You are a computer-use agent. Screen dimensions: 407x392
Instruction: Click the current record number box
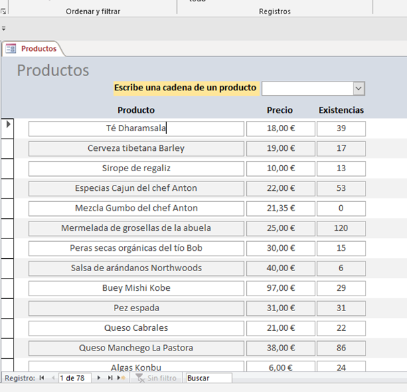(75, 378)
